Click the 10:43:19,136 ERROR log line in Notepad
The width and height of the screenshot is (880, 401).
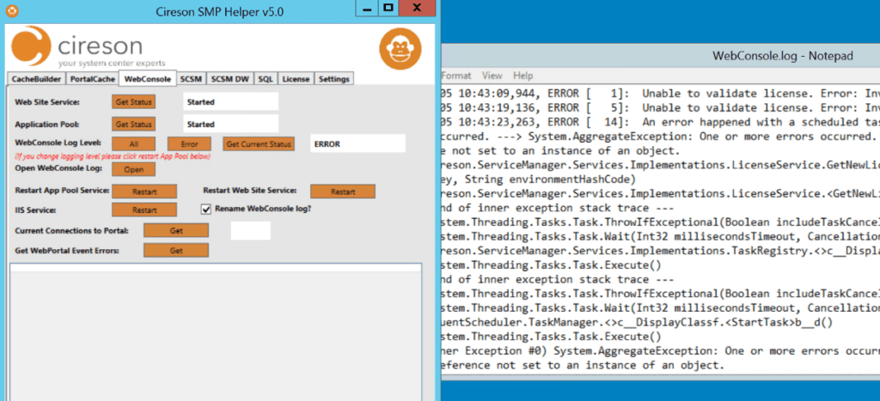click(661, 107)
